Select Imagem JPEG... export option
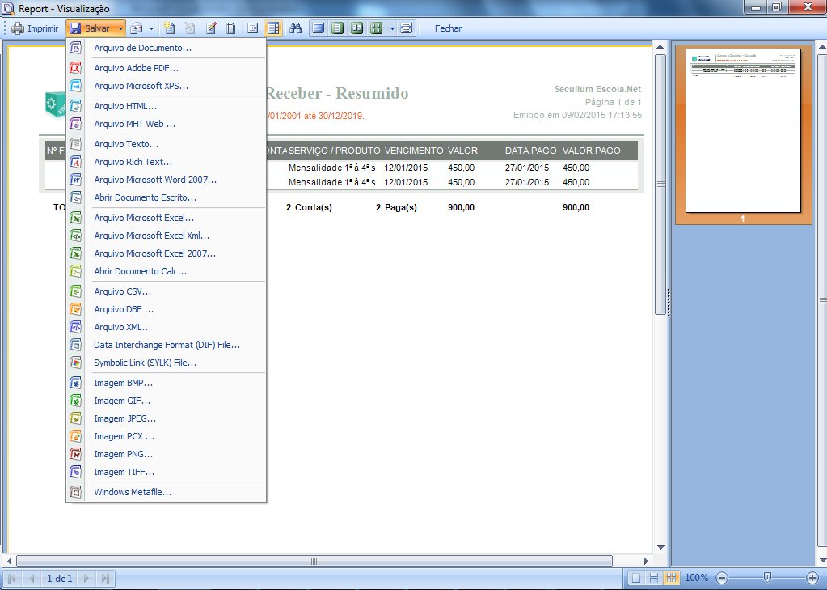827x590 pixels. pyautogui.click(x=167, y=419)
